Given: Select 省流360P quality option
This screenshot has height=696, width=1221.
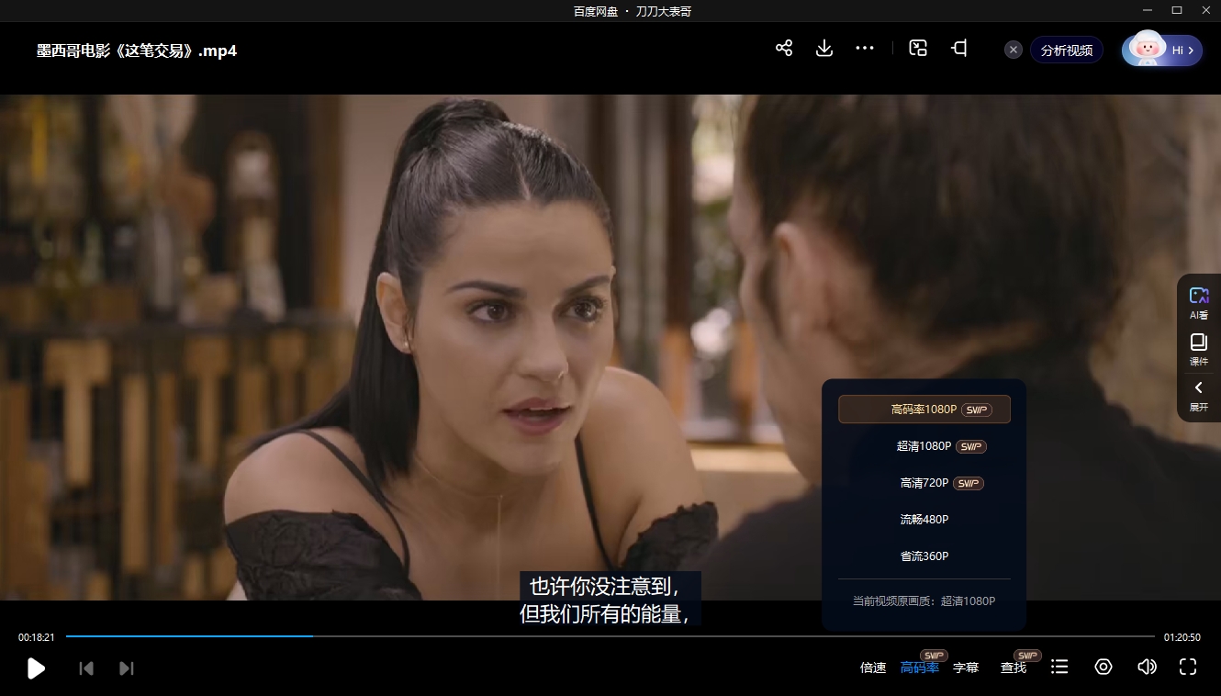Looking at the screenshot, I should pos(924,556).
